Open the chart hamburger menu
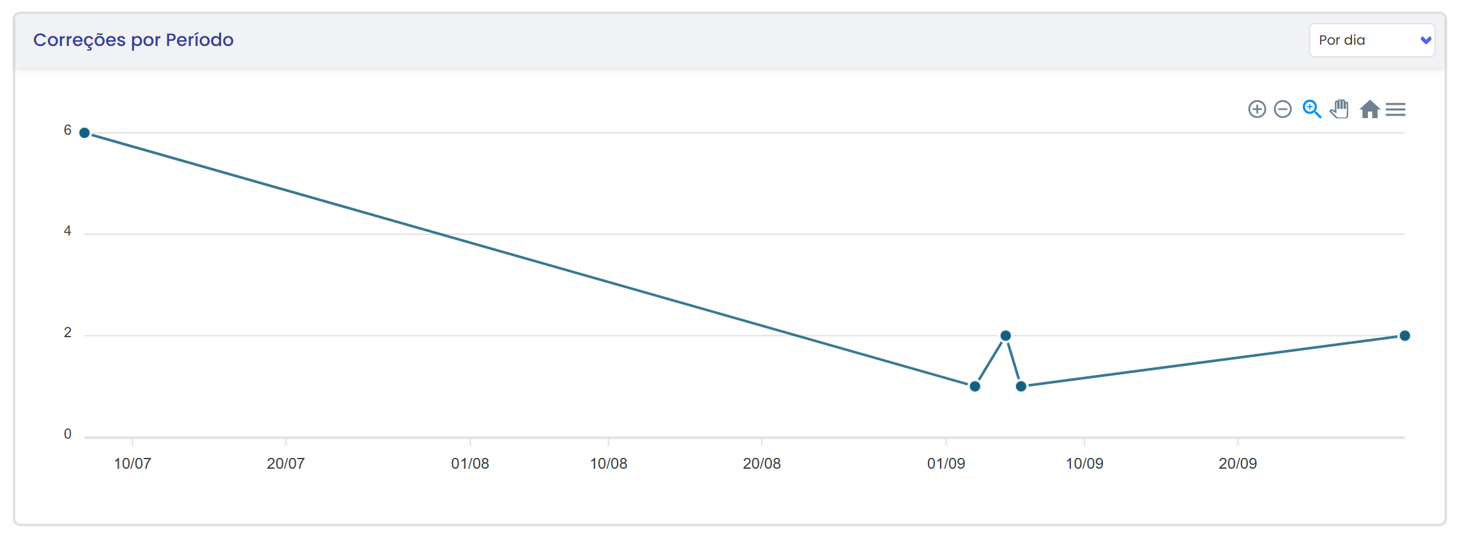The image size is (1479, 539). [x=1396, y=109]
